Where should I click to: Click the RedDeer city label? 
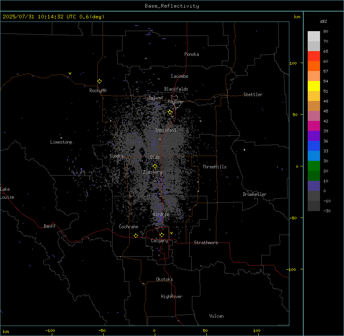[x=176, y=102]
